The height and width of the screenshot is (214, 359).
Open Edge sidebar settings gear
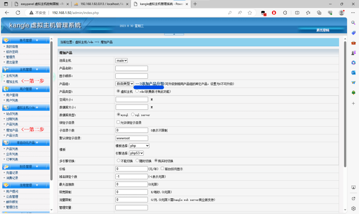point(353,208)
